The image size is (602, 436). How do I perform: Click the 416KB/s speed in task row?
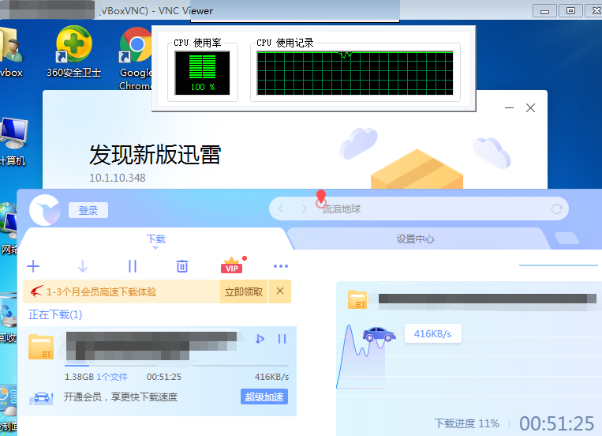271,377
